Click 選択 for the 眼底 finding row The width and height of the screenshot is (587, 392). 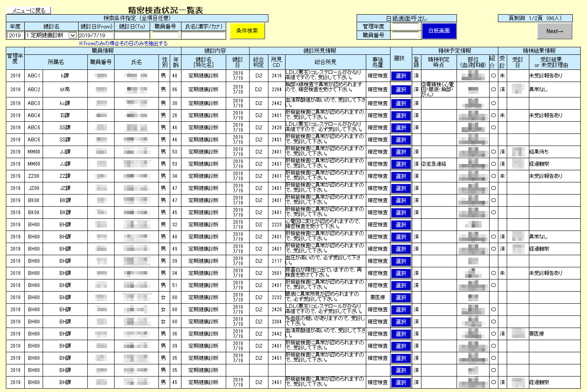401,297
